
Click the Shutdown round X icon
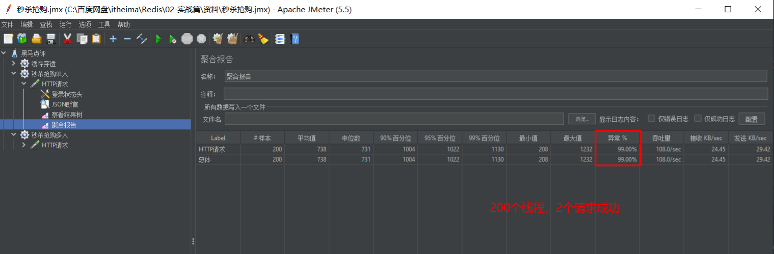[x=201, y=39]
